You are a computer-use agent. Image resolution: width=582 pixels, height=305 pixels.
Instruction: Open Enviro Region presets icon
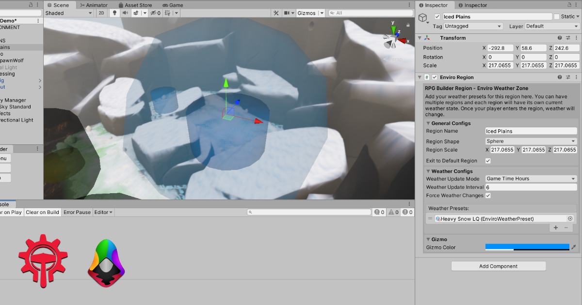[x=567, y=77]
